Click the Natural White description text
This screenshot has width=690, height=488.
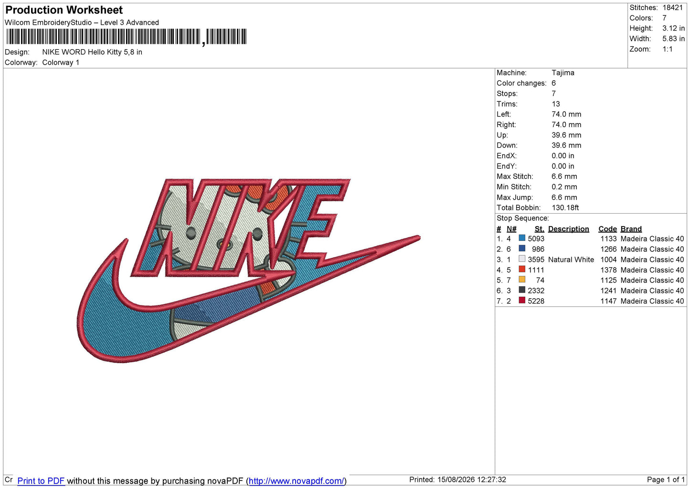coord(571,260)
